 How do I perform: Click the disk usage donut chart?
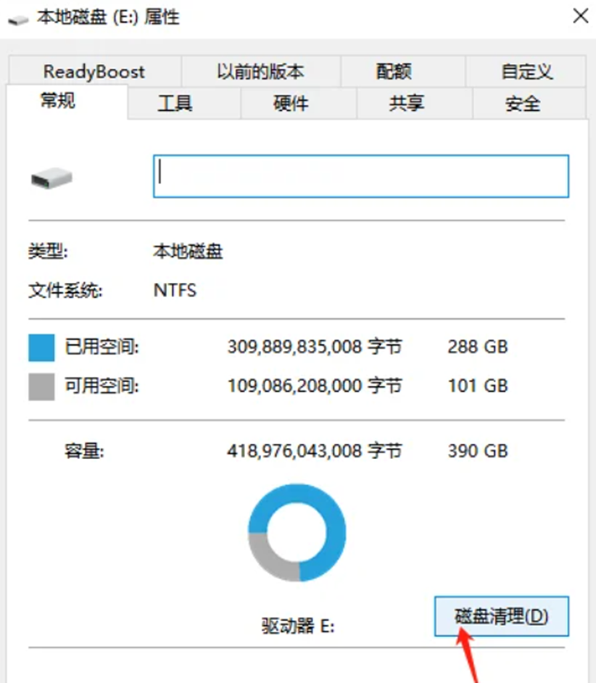point(297,532)
